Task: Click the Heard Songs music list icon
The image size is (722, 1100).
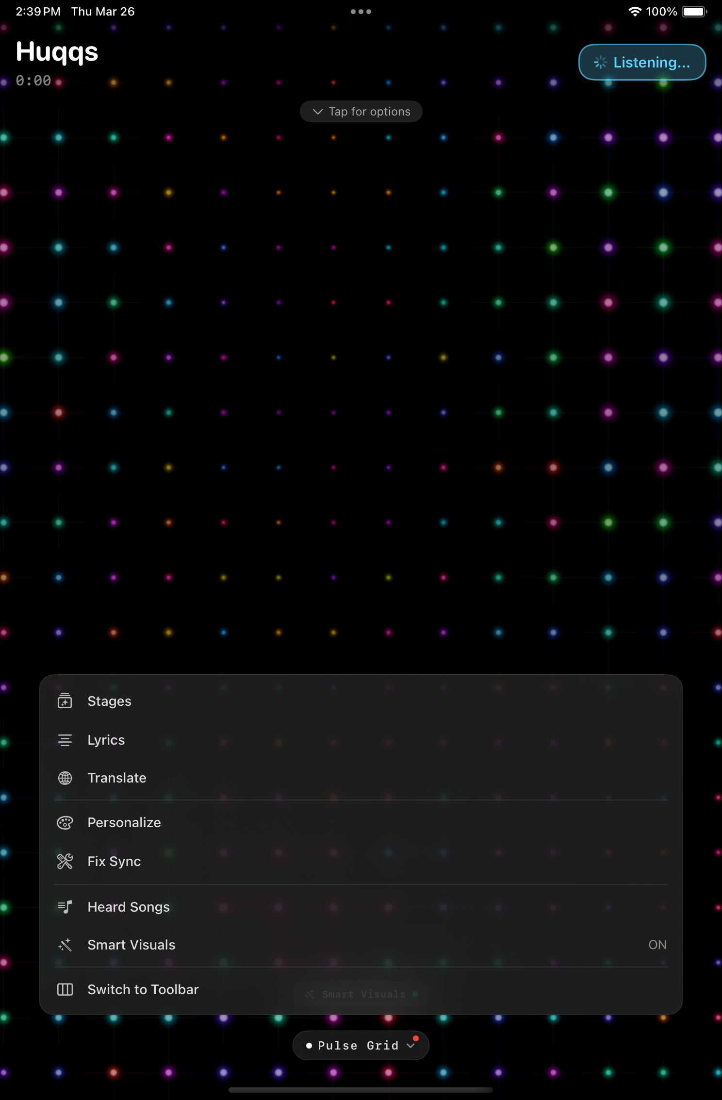Action: (x=65, y=907)
